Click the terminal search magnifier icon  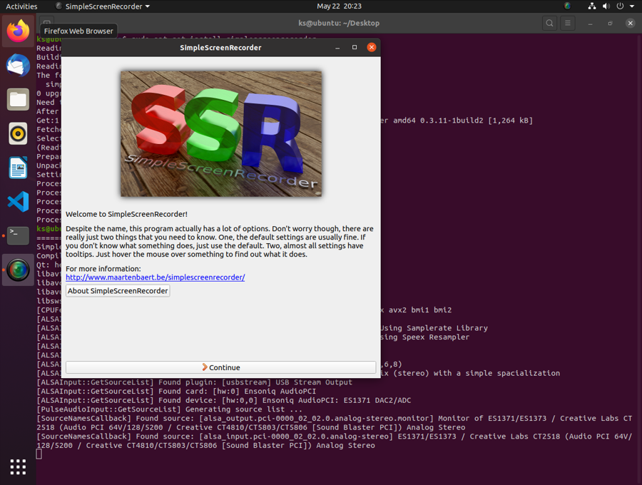[549, 23]
